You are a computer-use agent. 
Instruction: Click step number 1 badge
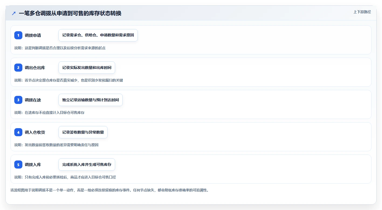click(18, 35)
